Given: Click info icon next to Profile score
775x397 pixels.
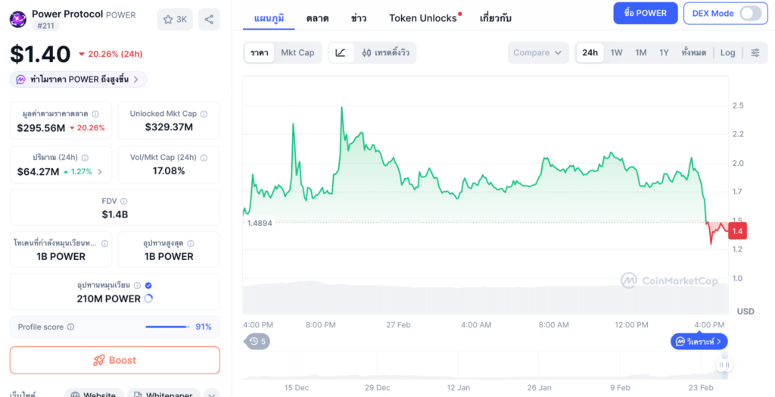Looking at the screenshot, I should pyautogui.click(x=70, y=327).
